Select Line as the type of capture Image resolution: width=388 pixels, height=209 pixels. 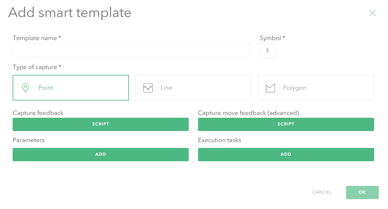click(193, 88)
